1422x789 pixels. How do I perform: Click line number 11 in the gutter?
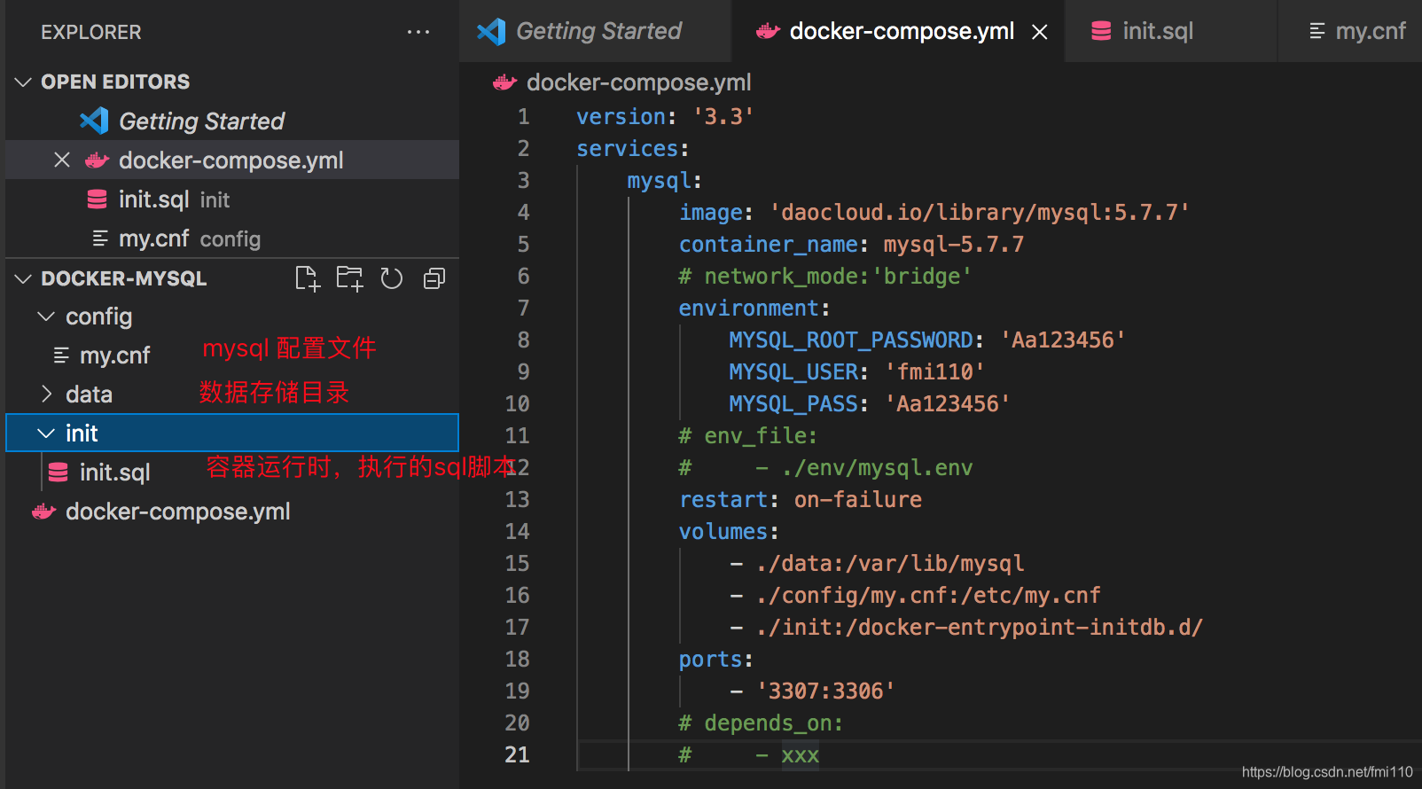(518, 435)
